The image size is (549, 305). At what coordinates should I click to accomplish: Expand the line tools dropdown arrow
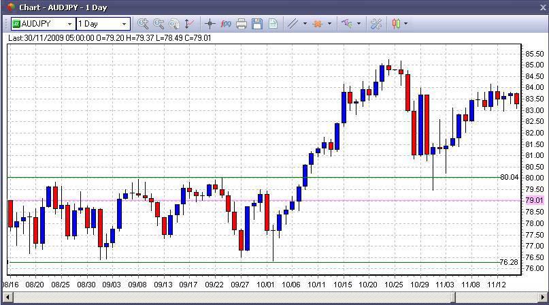(x=305, y=24)
